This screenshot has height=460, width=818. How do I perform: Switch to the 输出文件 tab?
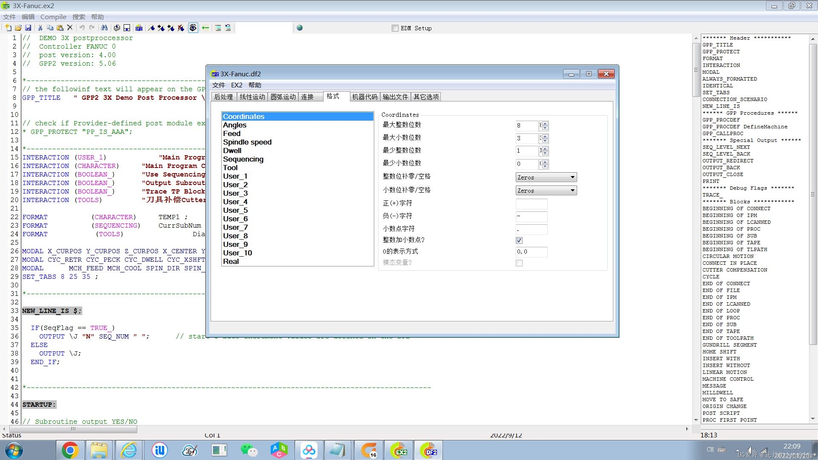tap(395, 97)
